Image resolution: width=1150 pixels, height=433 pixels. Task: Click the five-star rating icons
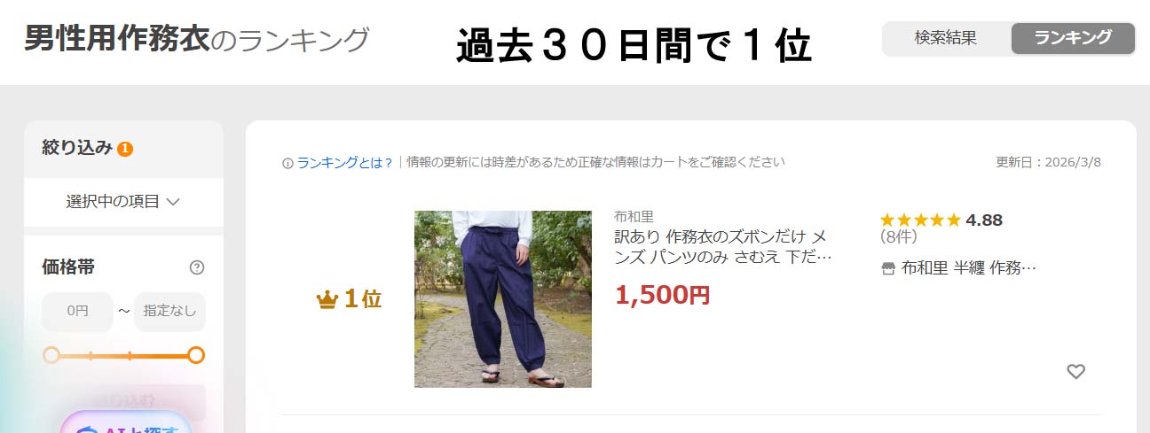920,220
